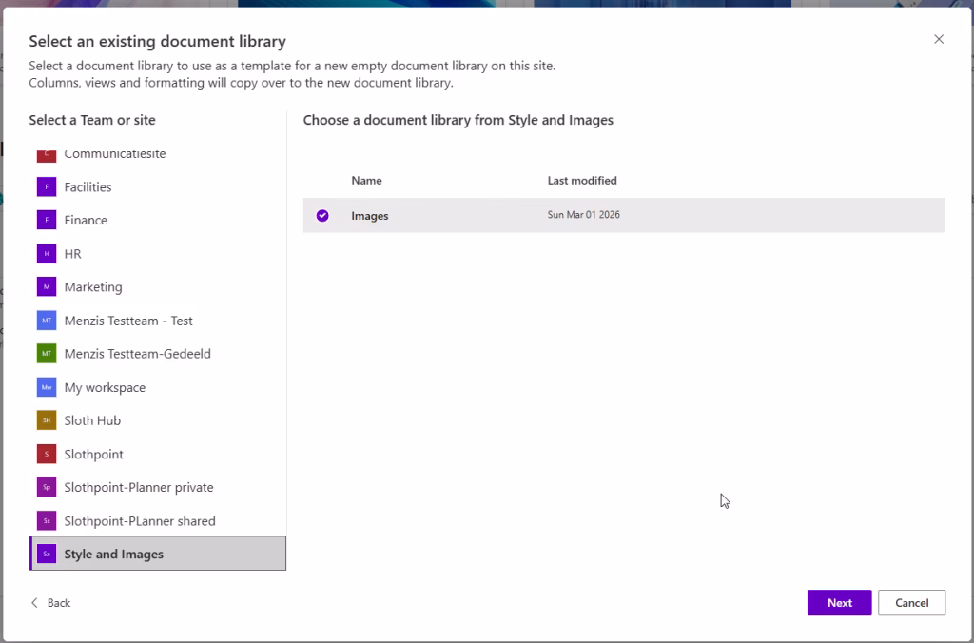This screenshot has height=643, width=974.
Task: Go Back to the previous step
Action: (50, 603)
